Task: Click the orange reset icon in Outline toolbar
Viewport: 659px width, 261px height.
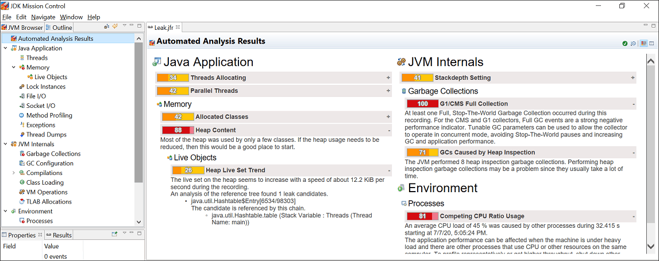Action: pos(114,26)
